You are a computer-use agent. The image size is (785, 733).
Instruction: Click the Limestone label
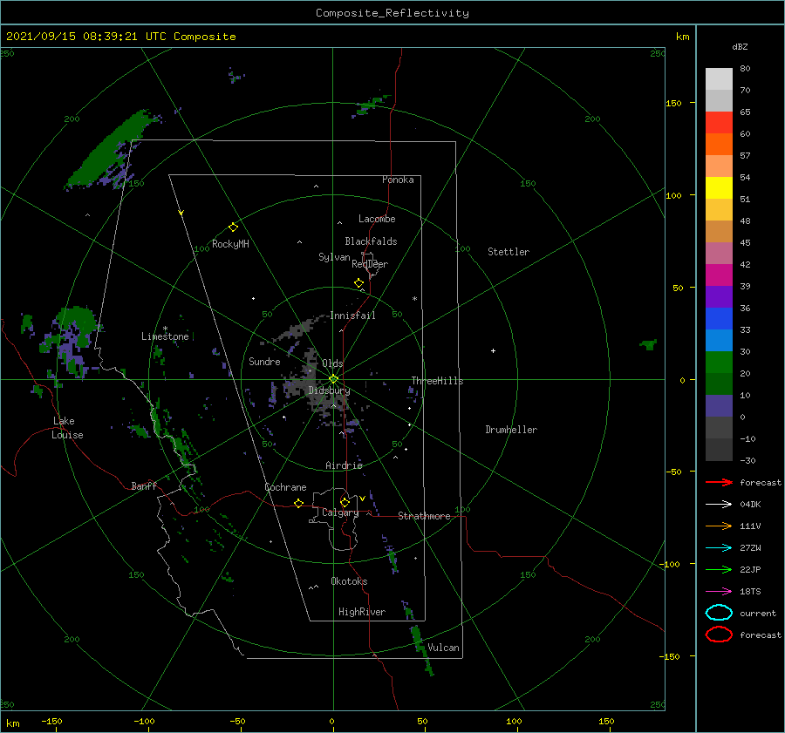coord(165,336)
